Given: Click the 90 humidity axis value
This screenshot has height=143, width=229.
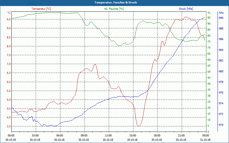Looking at the screenshot, I should tap(209, 24).
